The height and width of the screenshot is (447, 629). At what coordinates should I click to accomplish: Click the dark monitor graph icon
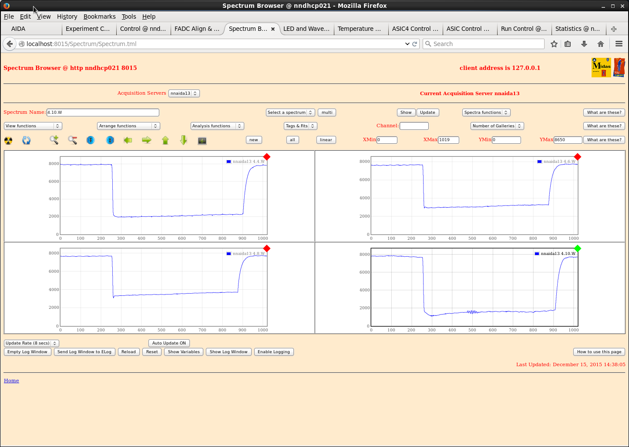[202, 140]
